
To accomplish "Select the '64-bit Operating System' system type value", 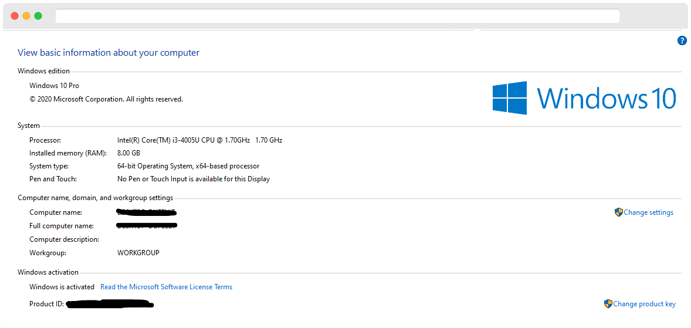I will [188, 166].
